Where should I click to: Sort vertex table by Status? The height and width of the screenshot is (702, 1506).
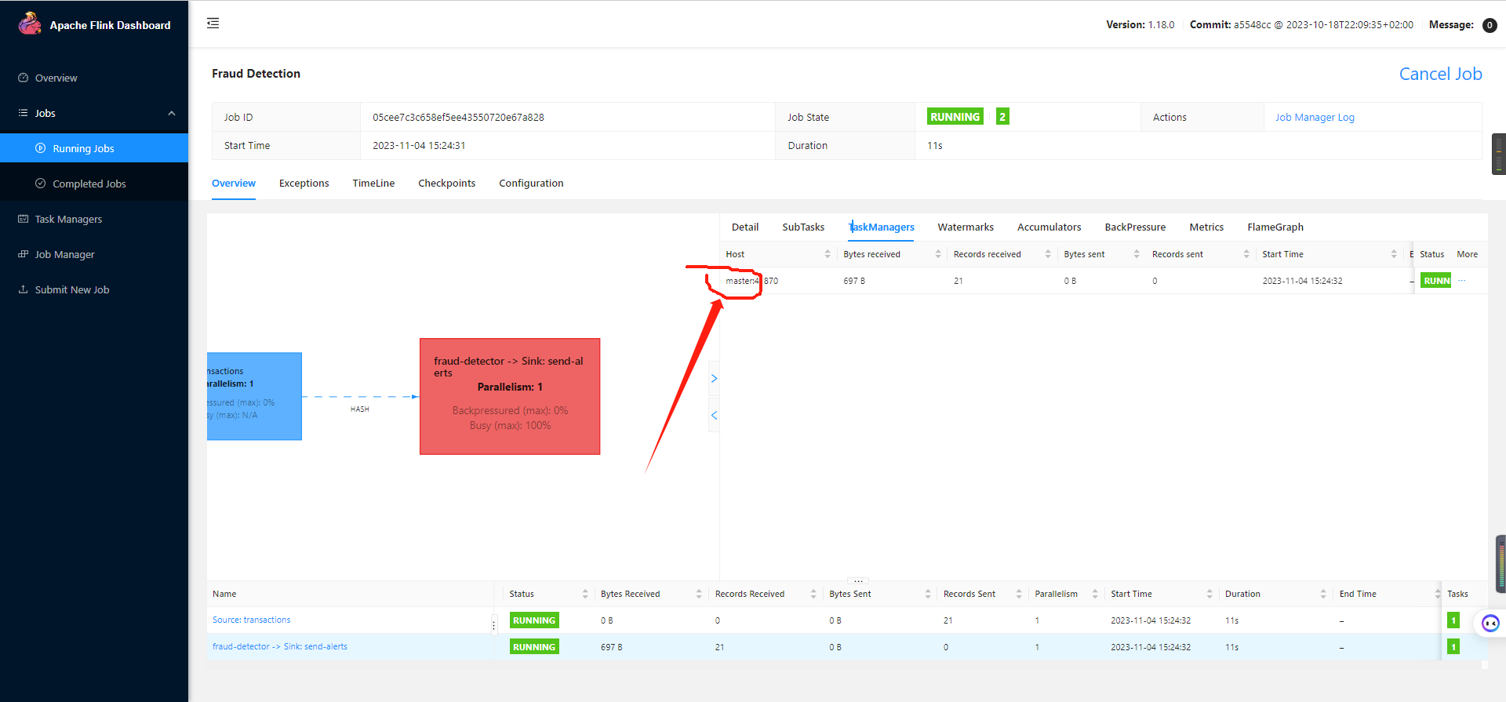click(x=585, y=594)
